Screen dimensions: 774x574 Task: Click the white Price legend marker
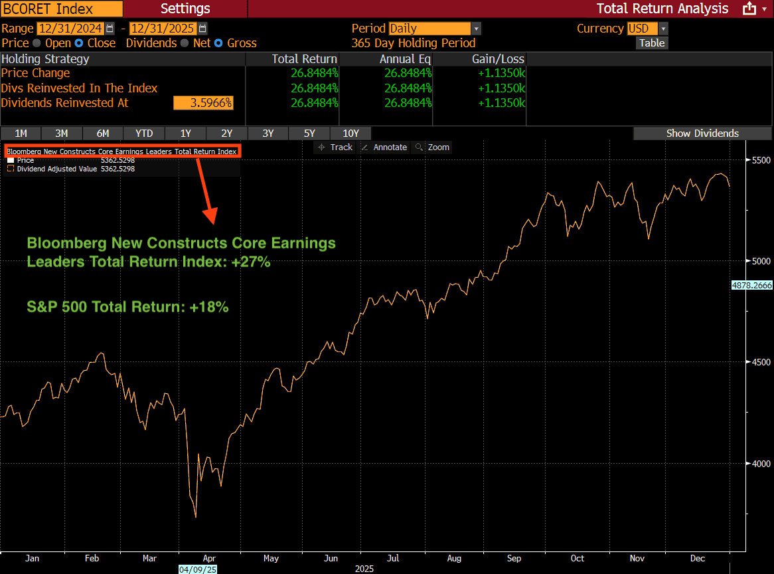point(10,160)
